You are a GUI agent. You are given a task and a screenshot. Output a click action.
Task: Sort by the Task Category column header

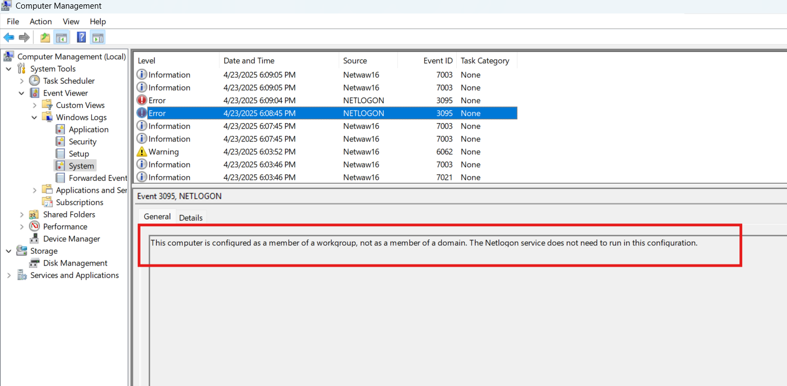(x=486, y=60)
